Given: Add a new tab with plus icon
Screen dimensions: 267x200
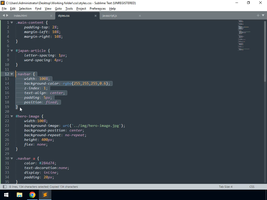Looking at the screenshot, I should pyautogui.click(x=258, y=15).
